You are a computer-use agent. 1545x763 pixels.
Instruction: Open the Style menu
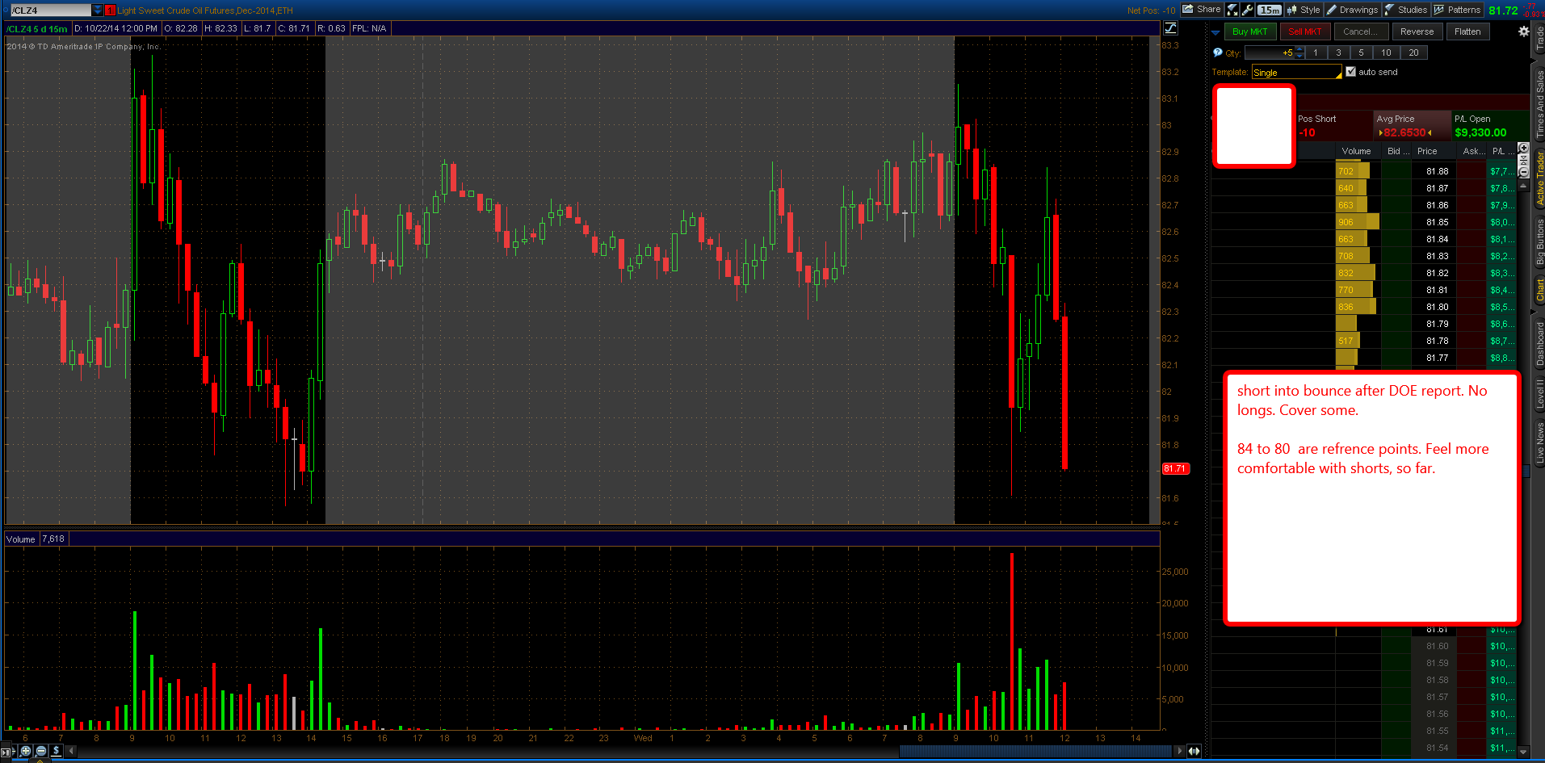pos(1304,10)
